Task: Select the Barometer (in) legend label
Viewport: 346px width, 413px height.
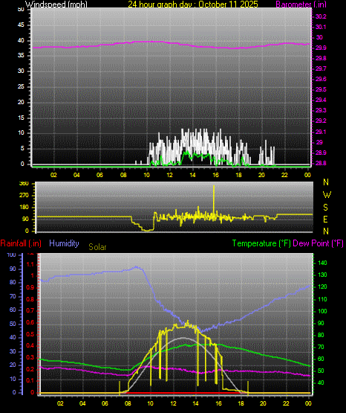Action: (301, 4)
